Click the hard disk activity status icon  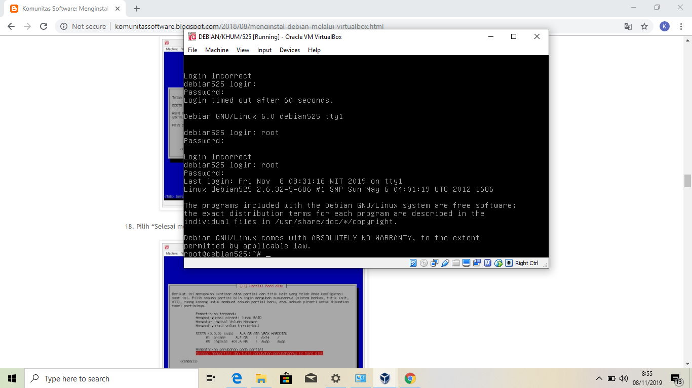(x=413, y=263)
